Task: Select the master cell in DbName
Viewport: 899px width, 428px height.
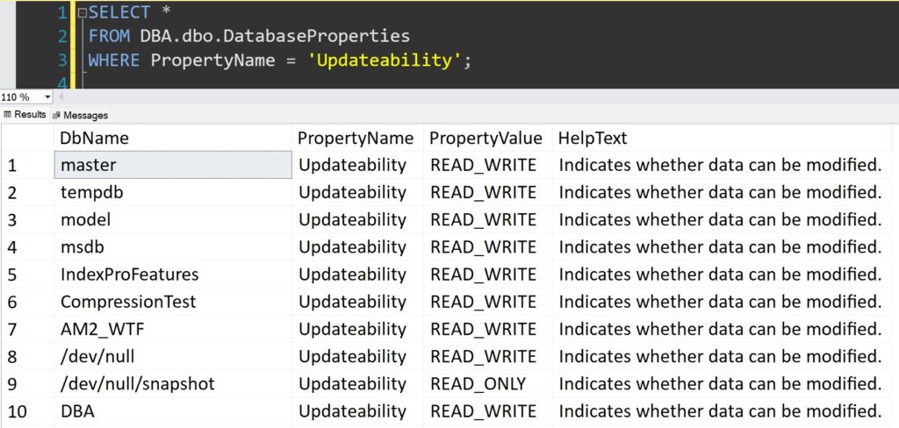Action: coord(173,165)
